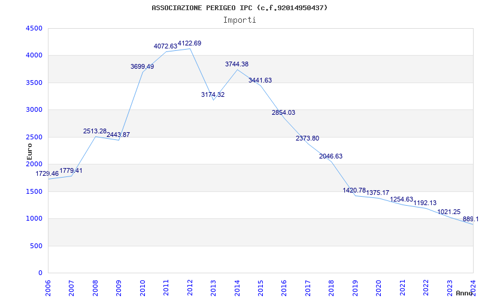The image size is (479, 299).
Task: Select the 2513.28 value label
Action: click(x=95, y=131)
